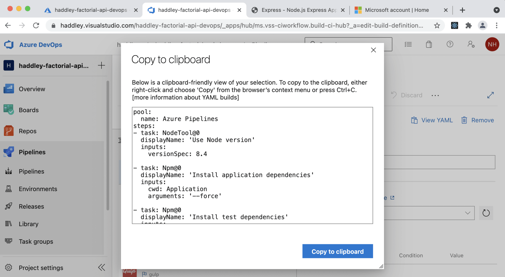Collapse the sidebar with double-chevron icon
The image size is (505, 277).
coord(101,267)
